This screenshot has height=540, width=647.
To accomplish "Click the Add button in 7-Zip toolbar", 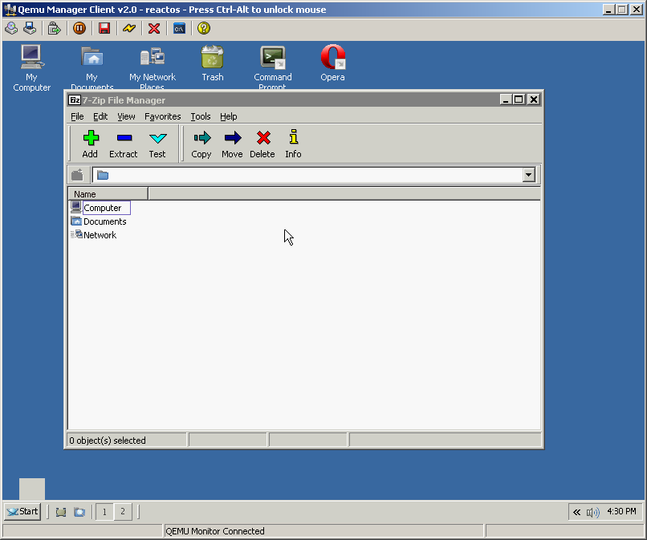I will coord(90,144).
